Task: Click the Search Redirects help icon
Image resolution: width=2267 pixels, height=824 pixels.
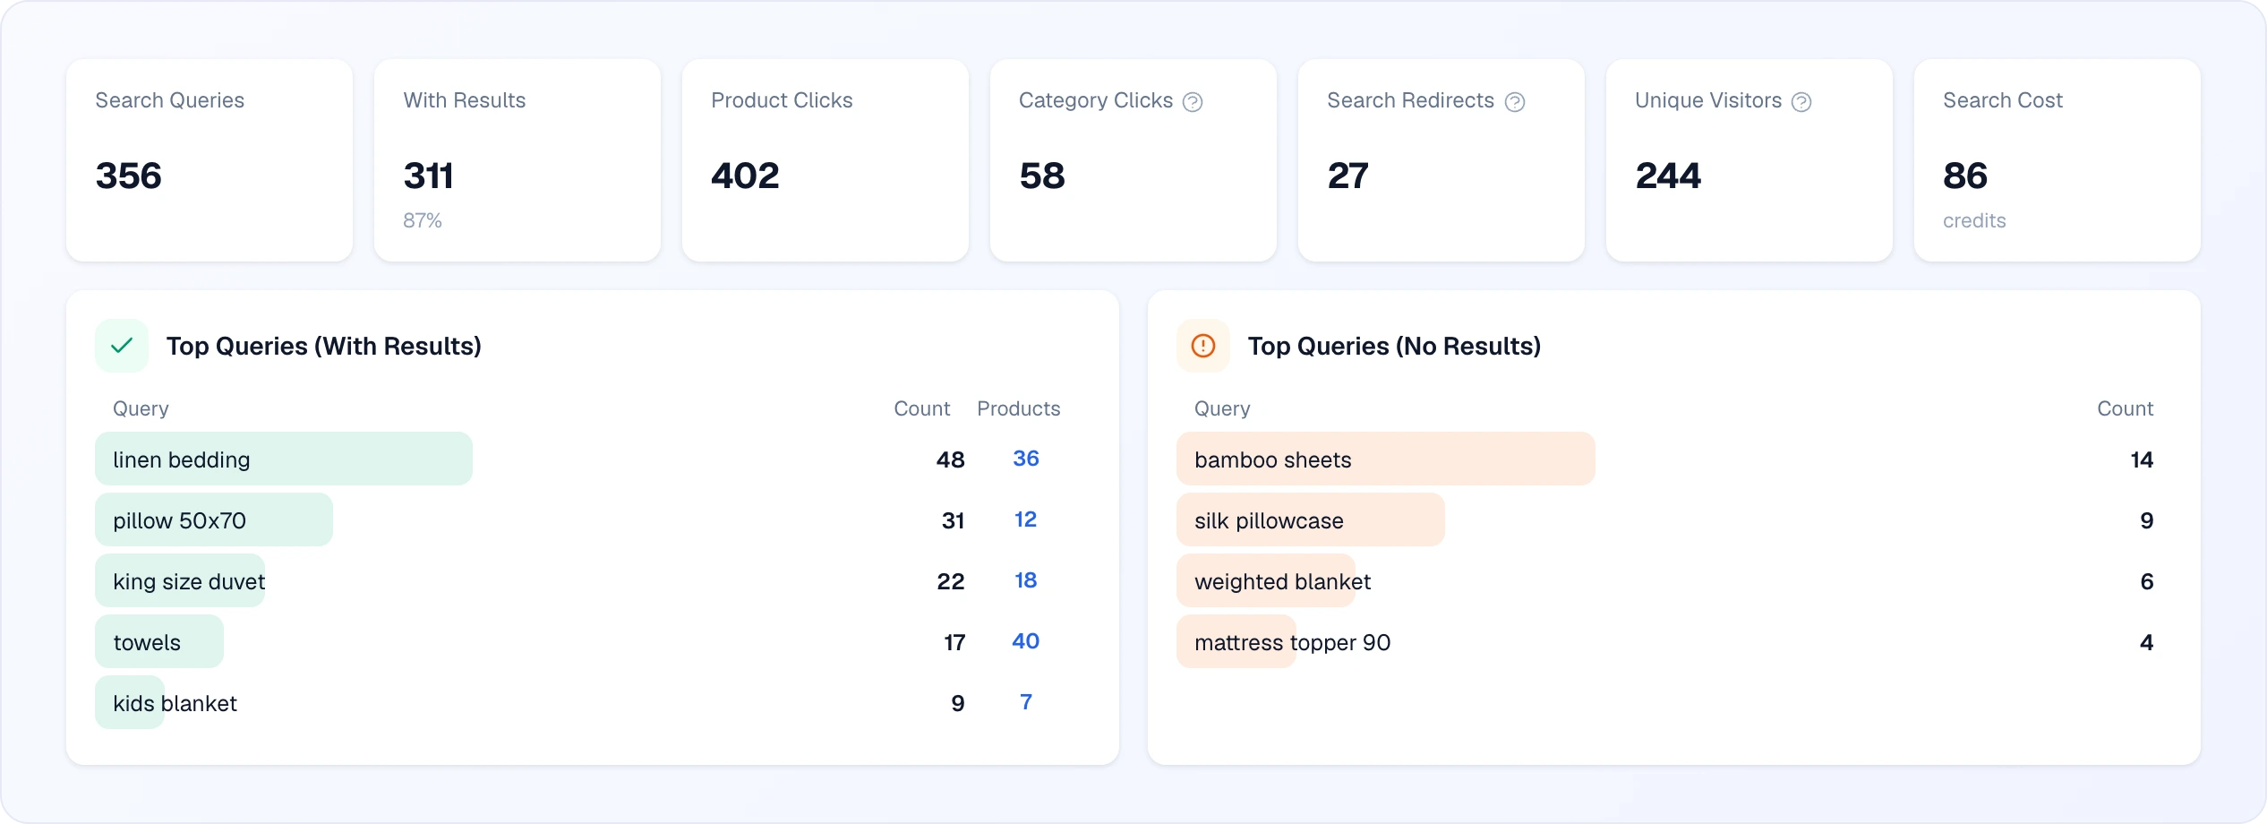Action: click(x=1515, y=102)
